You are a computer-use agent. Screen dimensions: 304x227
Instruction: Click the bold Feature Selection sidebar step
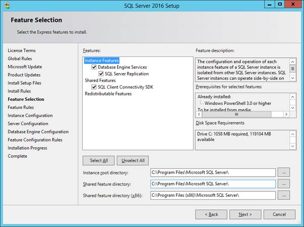click(26, 99)
